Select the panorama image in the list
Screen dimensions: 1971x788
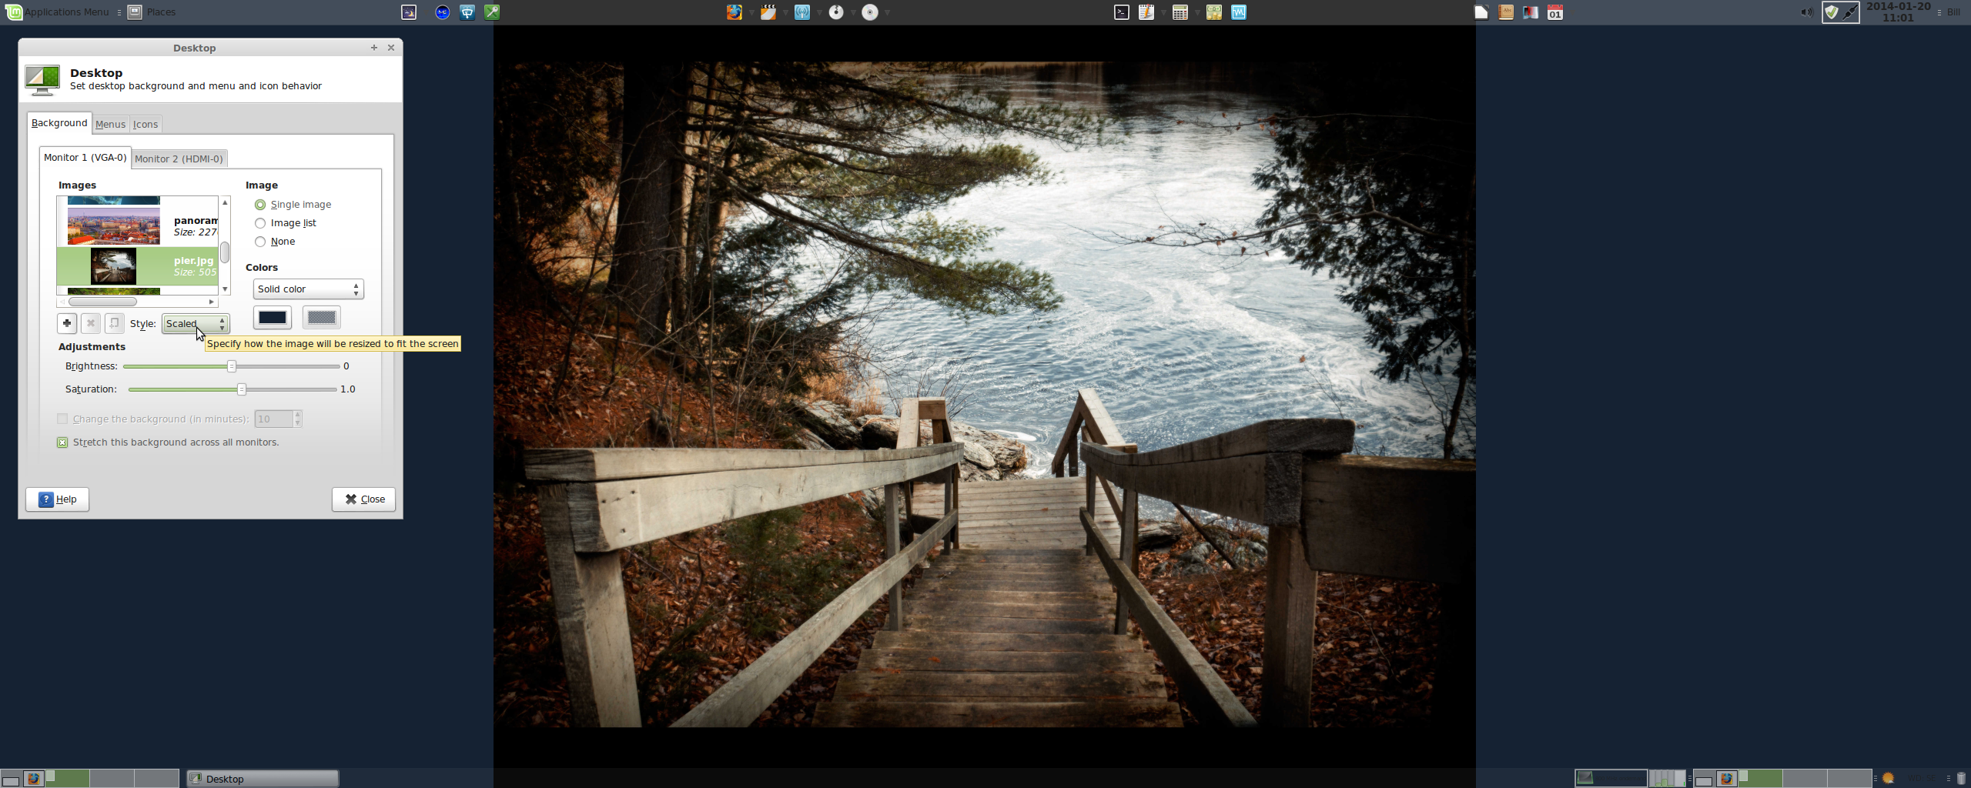point(137,226)
